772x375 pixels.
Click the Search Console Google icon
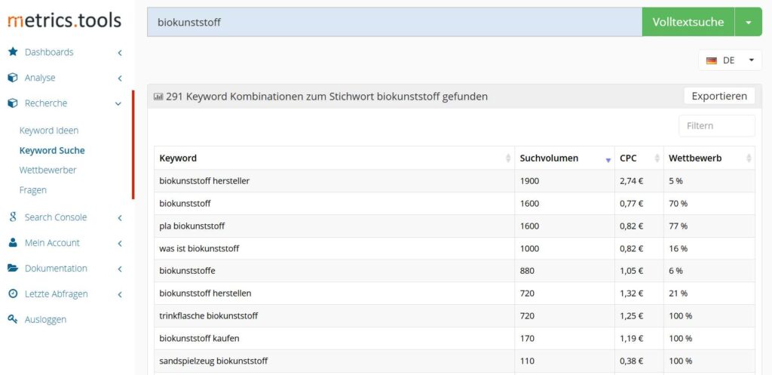(x=14, y=217)
